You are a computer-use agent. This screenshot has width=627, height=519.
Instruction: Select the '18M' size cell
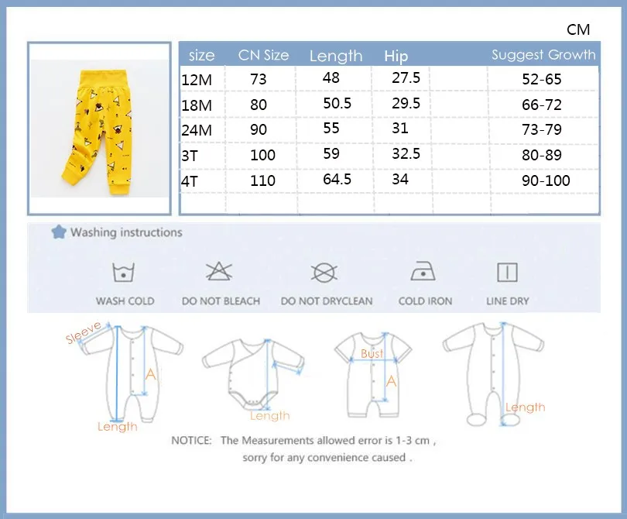[197, 105]
